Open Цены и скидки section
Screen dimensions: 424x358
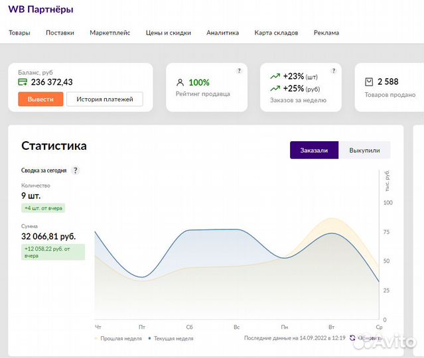coord(168,32)
